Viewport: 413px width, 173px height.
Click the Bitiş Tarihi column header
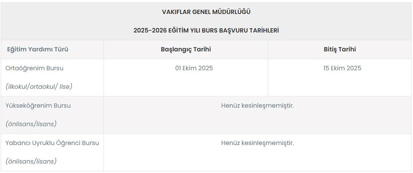(340, 49)
